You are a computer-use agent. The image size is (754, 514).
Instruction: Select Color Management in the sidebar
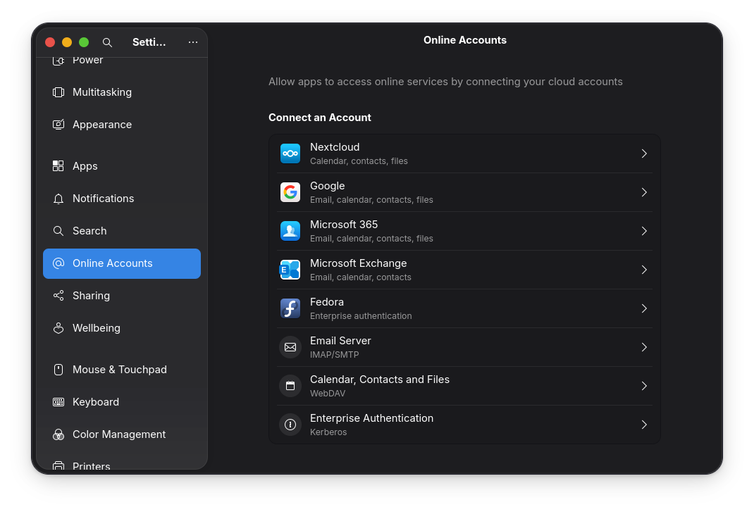click(x=119, y=434)
